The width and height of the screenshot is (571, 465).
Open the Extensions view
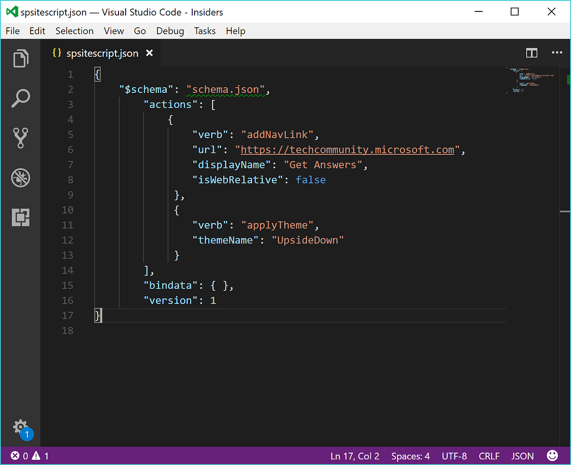[x=20, y=217]
